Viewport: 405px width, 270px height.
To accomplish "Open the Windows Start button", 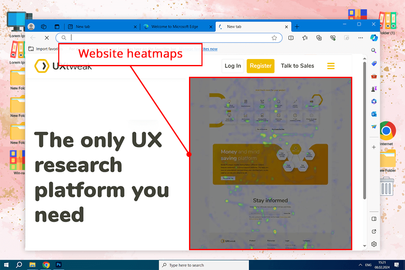I will [6, 265].
